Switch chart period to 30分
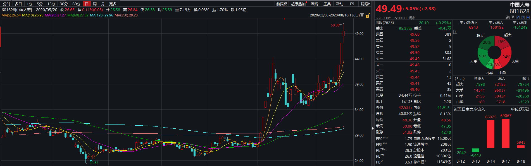The height and width of the screenshot is (166, 531). point(64,4)
